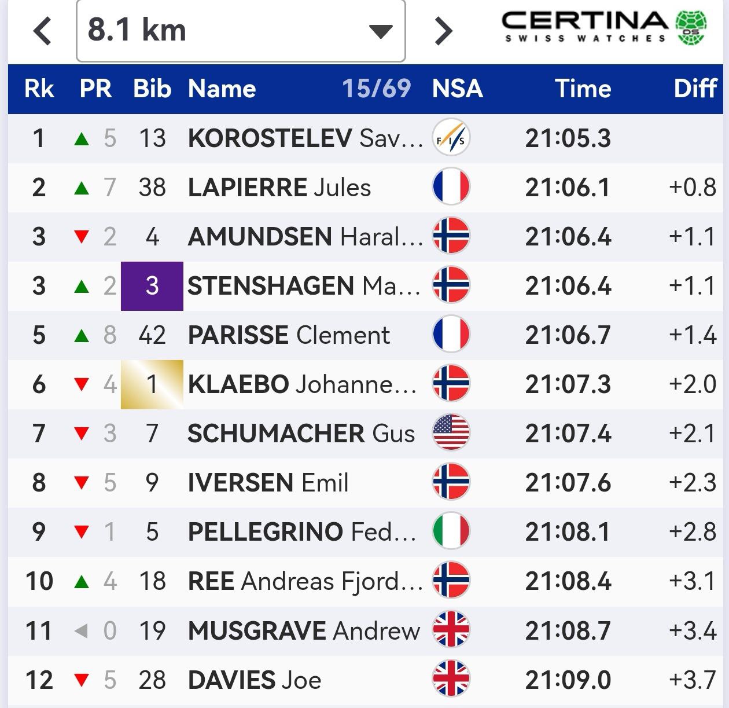Click the USA flag beside Schumacher Gus
729x708 pixels.
click(x=451, y=433)
